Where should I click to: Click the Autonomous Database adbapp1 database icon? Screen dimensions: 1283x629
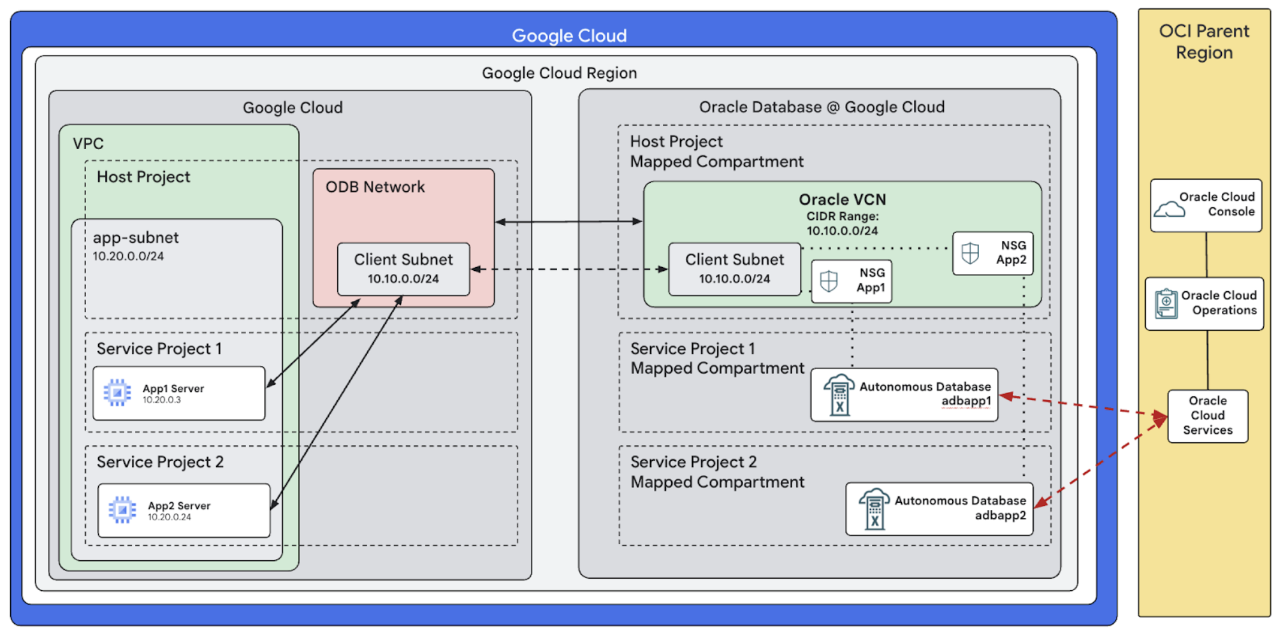pos(839,393)
